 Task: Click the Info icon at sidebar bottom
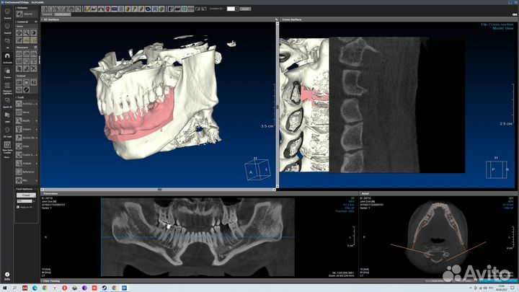(x=7, y=276)
